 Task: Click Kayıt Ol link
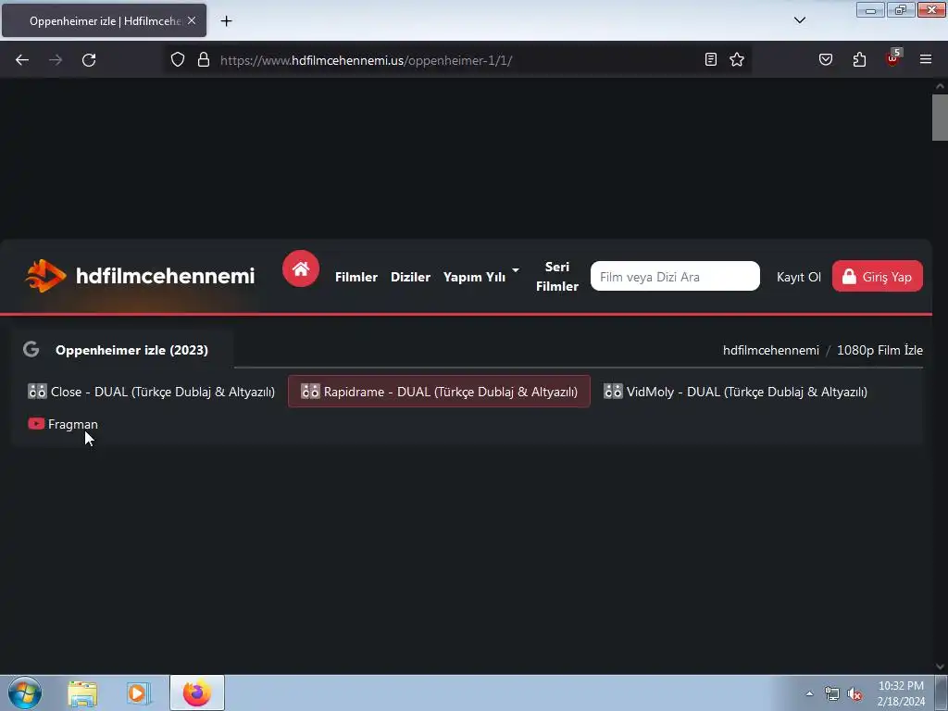(x=798, y=277)
